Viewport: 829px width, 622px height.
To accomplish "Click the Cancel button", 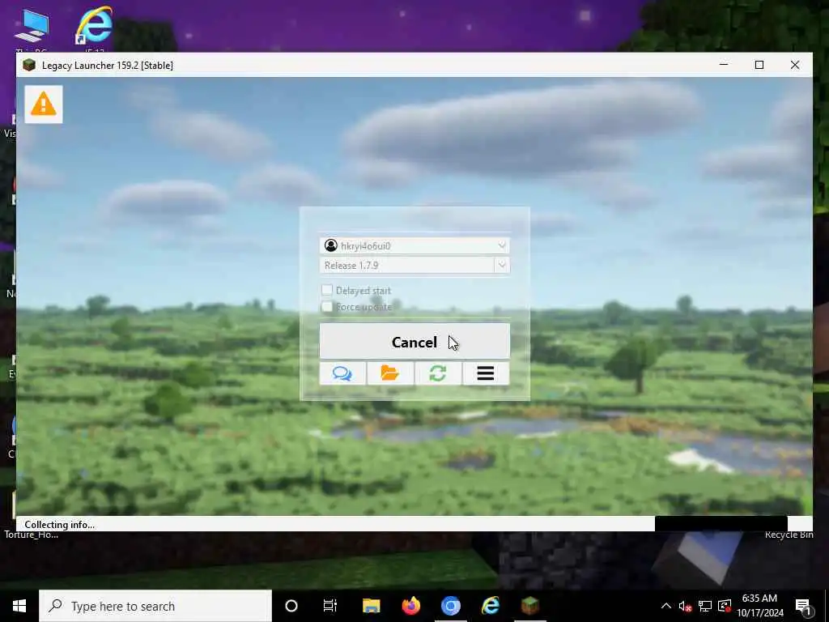I will (414, 342).
